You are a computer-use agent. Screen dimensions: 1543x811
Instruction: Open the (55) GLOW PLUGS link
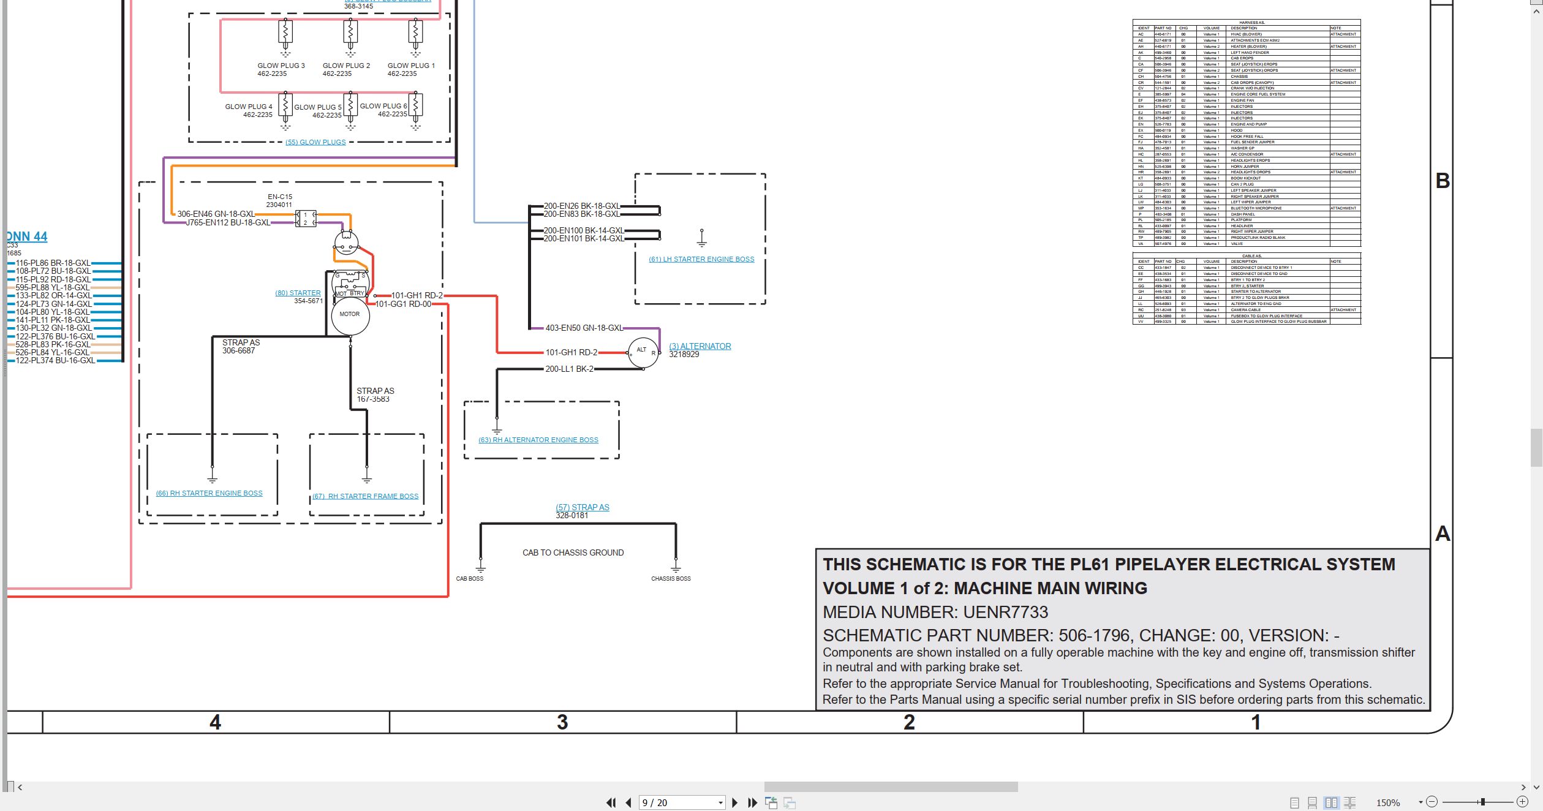[x=315, y=142]
